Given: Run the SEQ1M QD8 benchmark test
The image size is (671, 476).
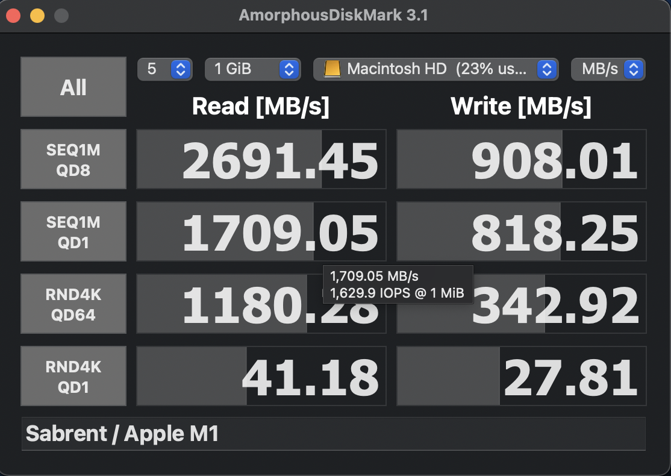Looking at the screenshot, I should tap(73, 158).
